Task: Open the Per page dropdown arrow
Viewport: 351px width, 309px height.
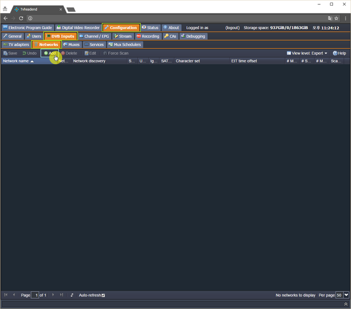Action: click(x=346, y=295)
